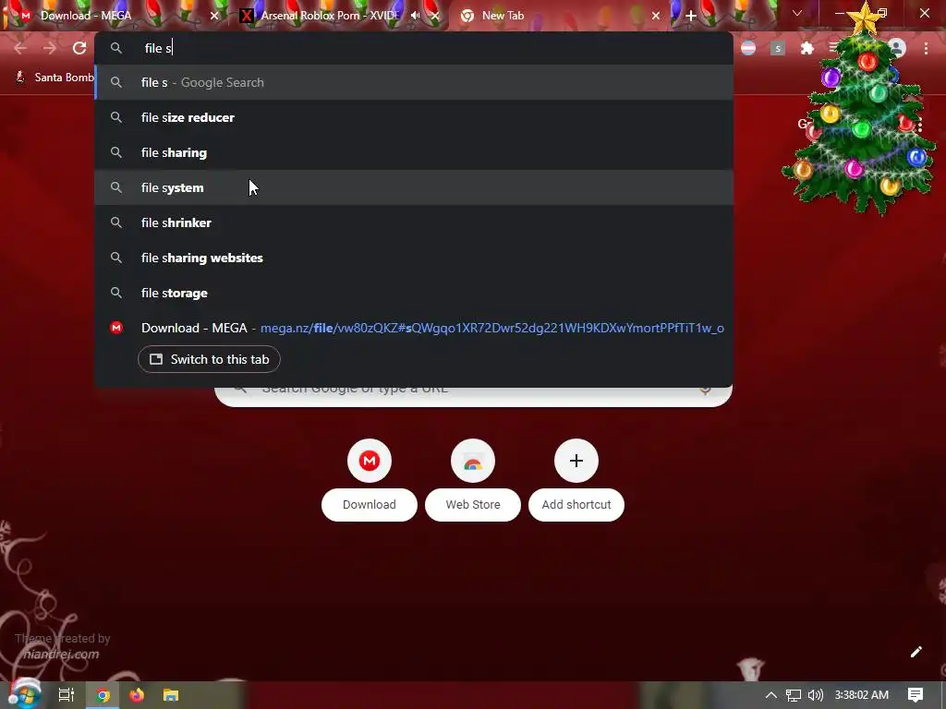Screen dimensions: 946x709
Task: Click the 'Switch to this tab' button
Action: (x=209, y=359)
